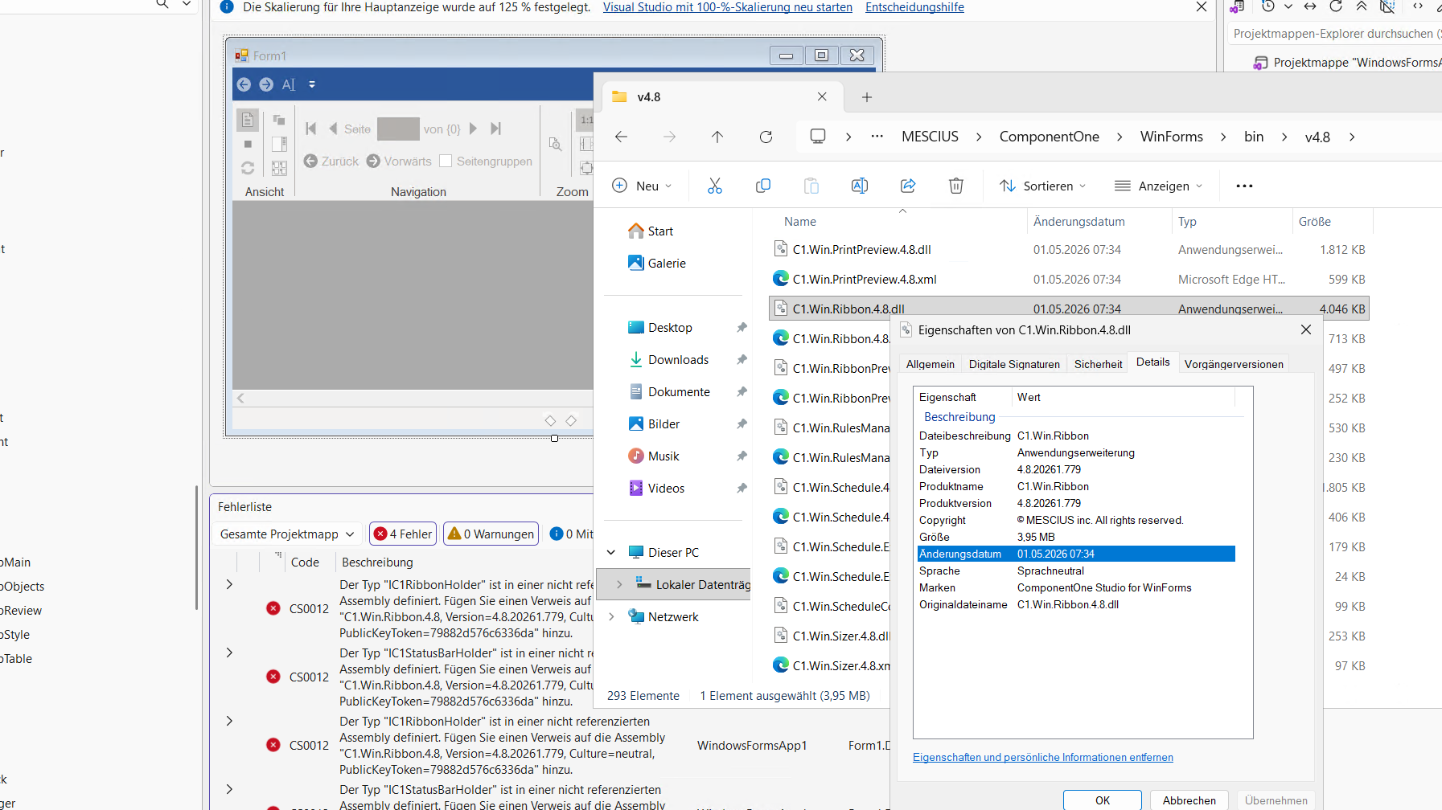Click the Copy icon in Explorer toolbar
Image resolution: width=1442 pixels, height=810 pixels.
tap(763, 186)
